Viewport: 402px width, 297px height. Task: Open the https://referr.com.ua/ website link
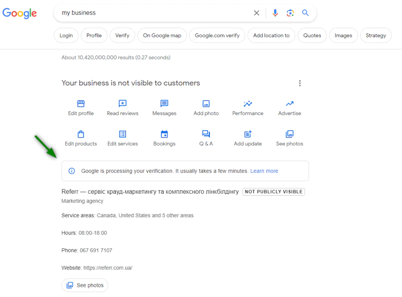click(108, 268)
